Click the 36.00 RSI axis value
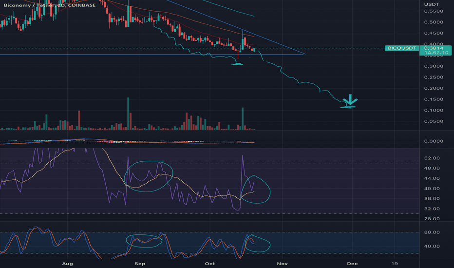Image resolution: width=454 pixels, height=268 pixels. coord(432,198)
